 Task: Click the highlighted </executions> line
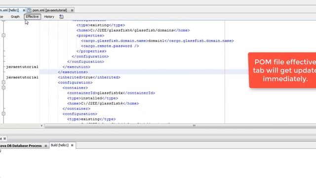[73, 72]
